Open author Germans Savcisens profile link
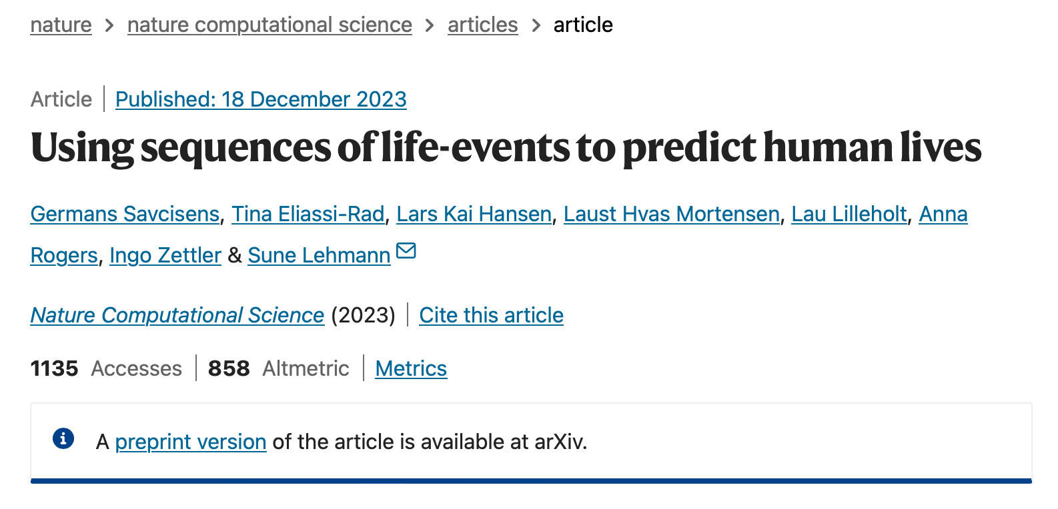The width and height of the screenshot is (1058, 509). [x=125, y=214]
